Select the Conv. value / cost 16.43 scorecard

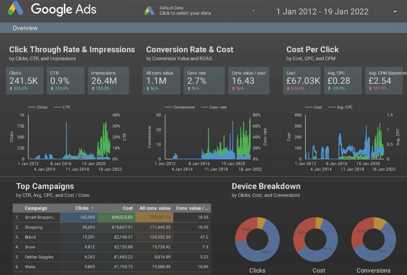coord(249,81)
